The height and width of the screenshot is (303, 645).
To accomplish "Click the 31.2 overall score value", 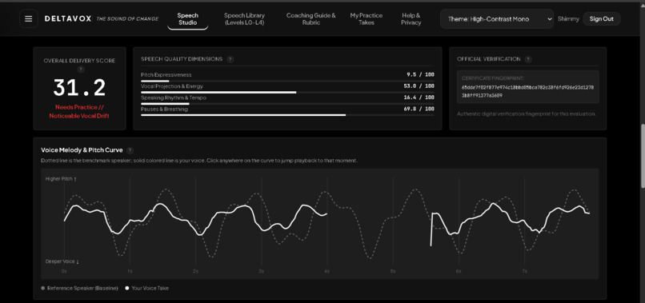I will [80, 88].
